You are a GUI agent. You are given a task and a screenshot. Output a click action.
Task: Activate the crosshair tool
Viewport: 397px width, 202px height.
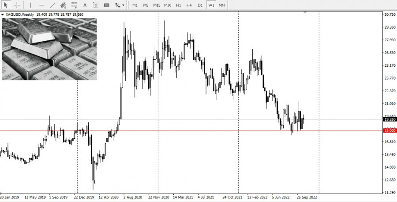17,5
